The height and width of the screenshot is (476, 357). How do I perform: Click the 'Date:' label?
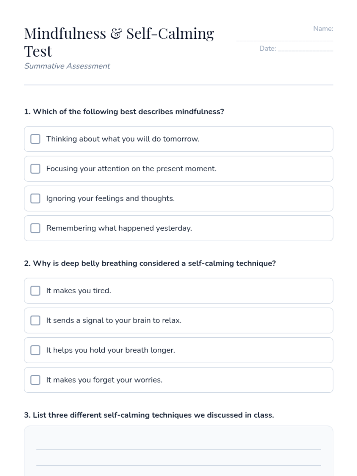(x=267, y=48)
